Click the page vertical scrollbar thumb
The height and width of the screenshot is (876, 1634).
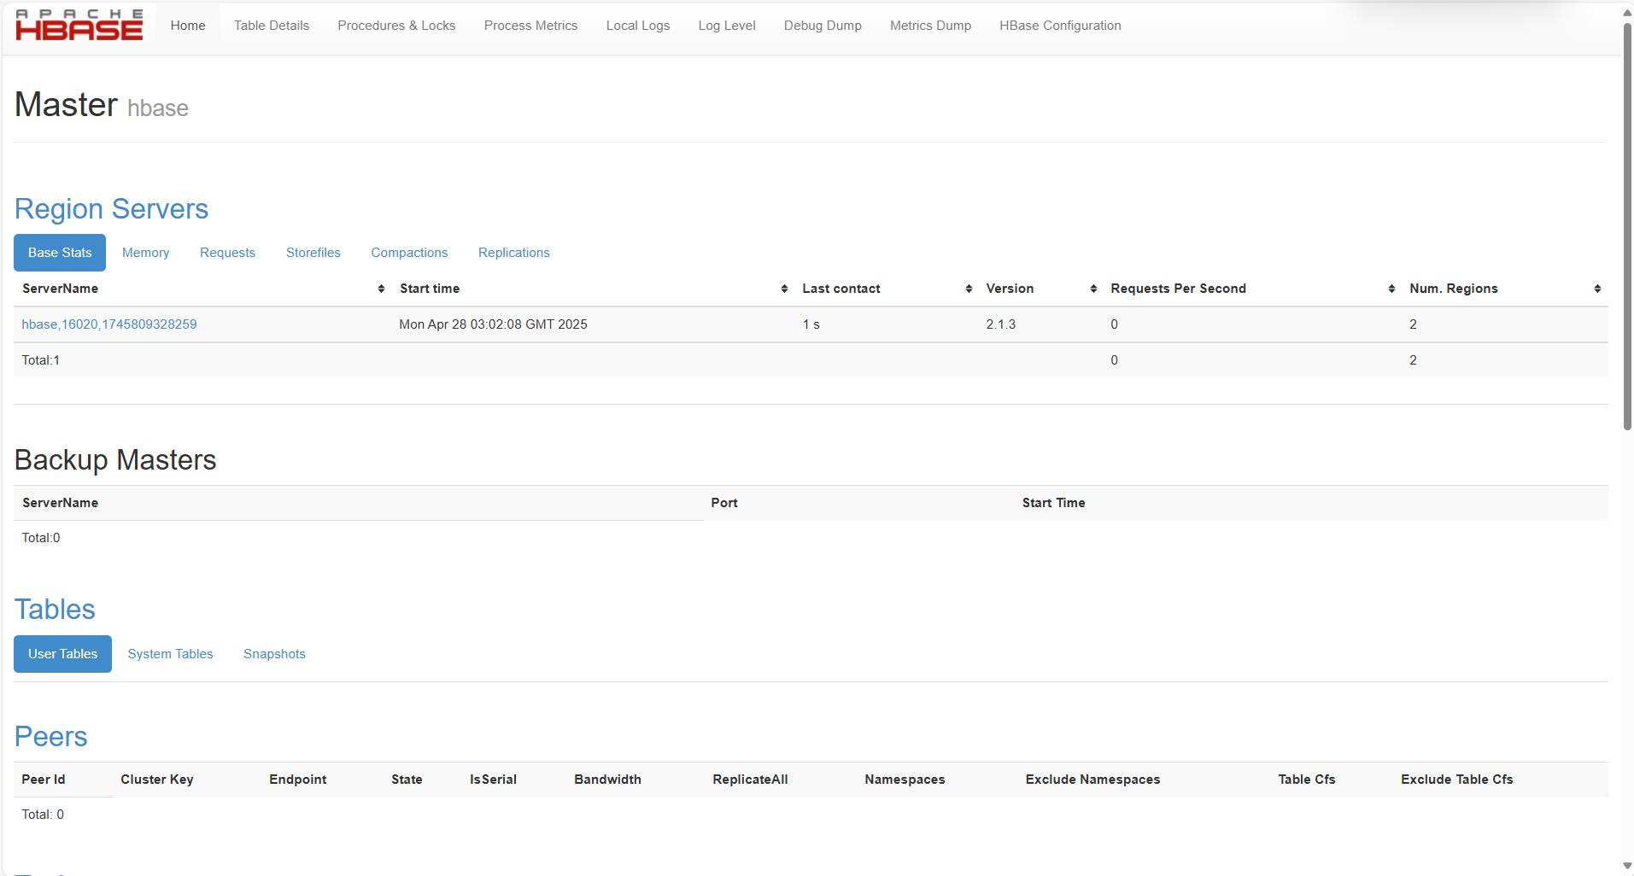pos(1627,226)
